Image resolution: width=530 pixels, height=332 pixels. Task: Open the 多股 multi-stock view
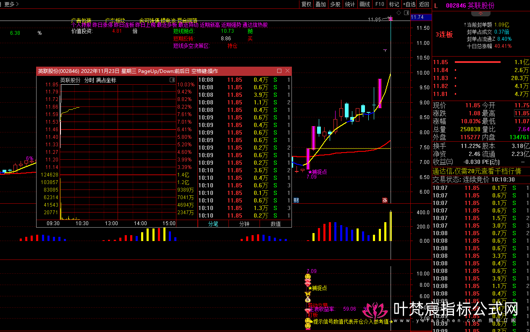[335, 4]
